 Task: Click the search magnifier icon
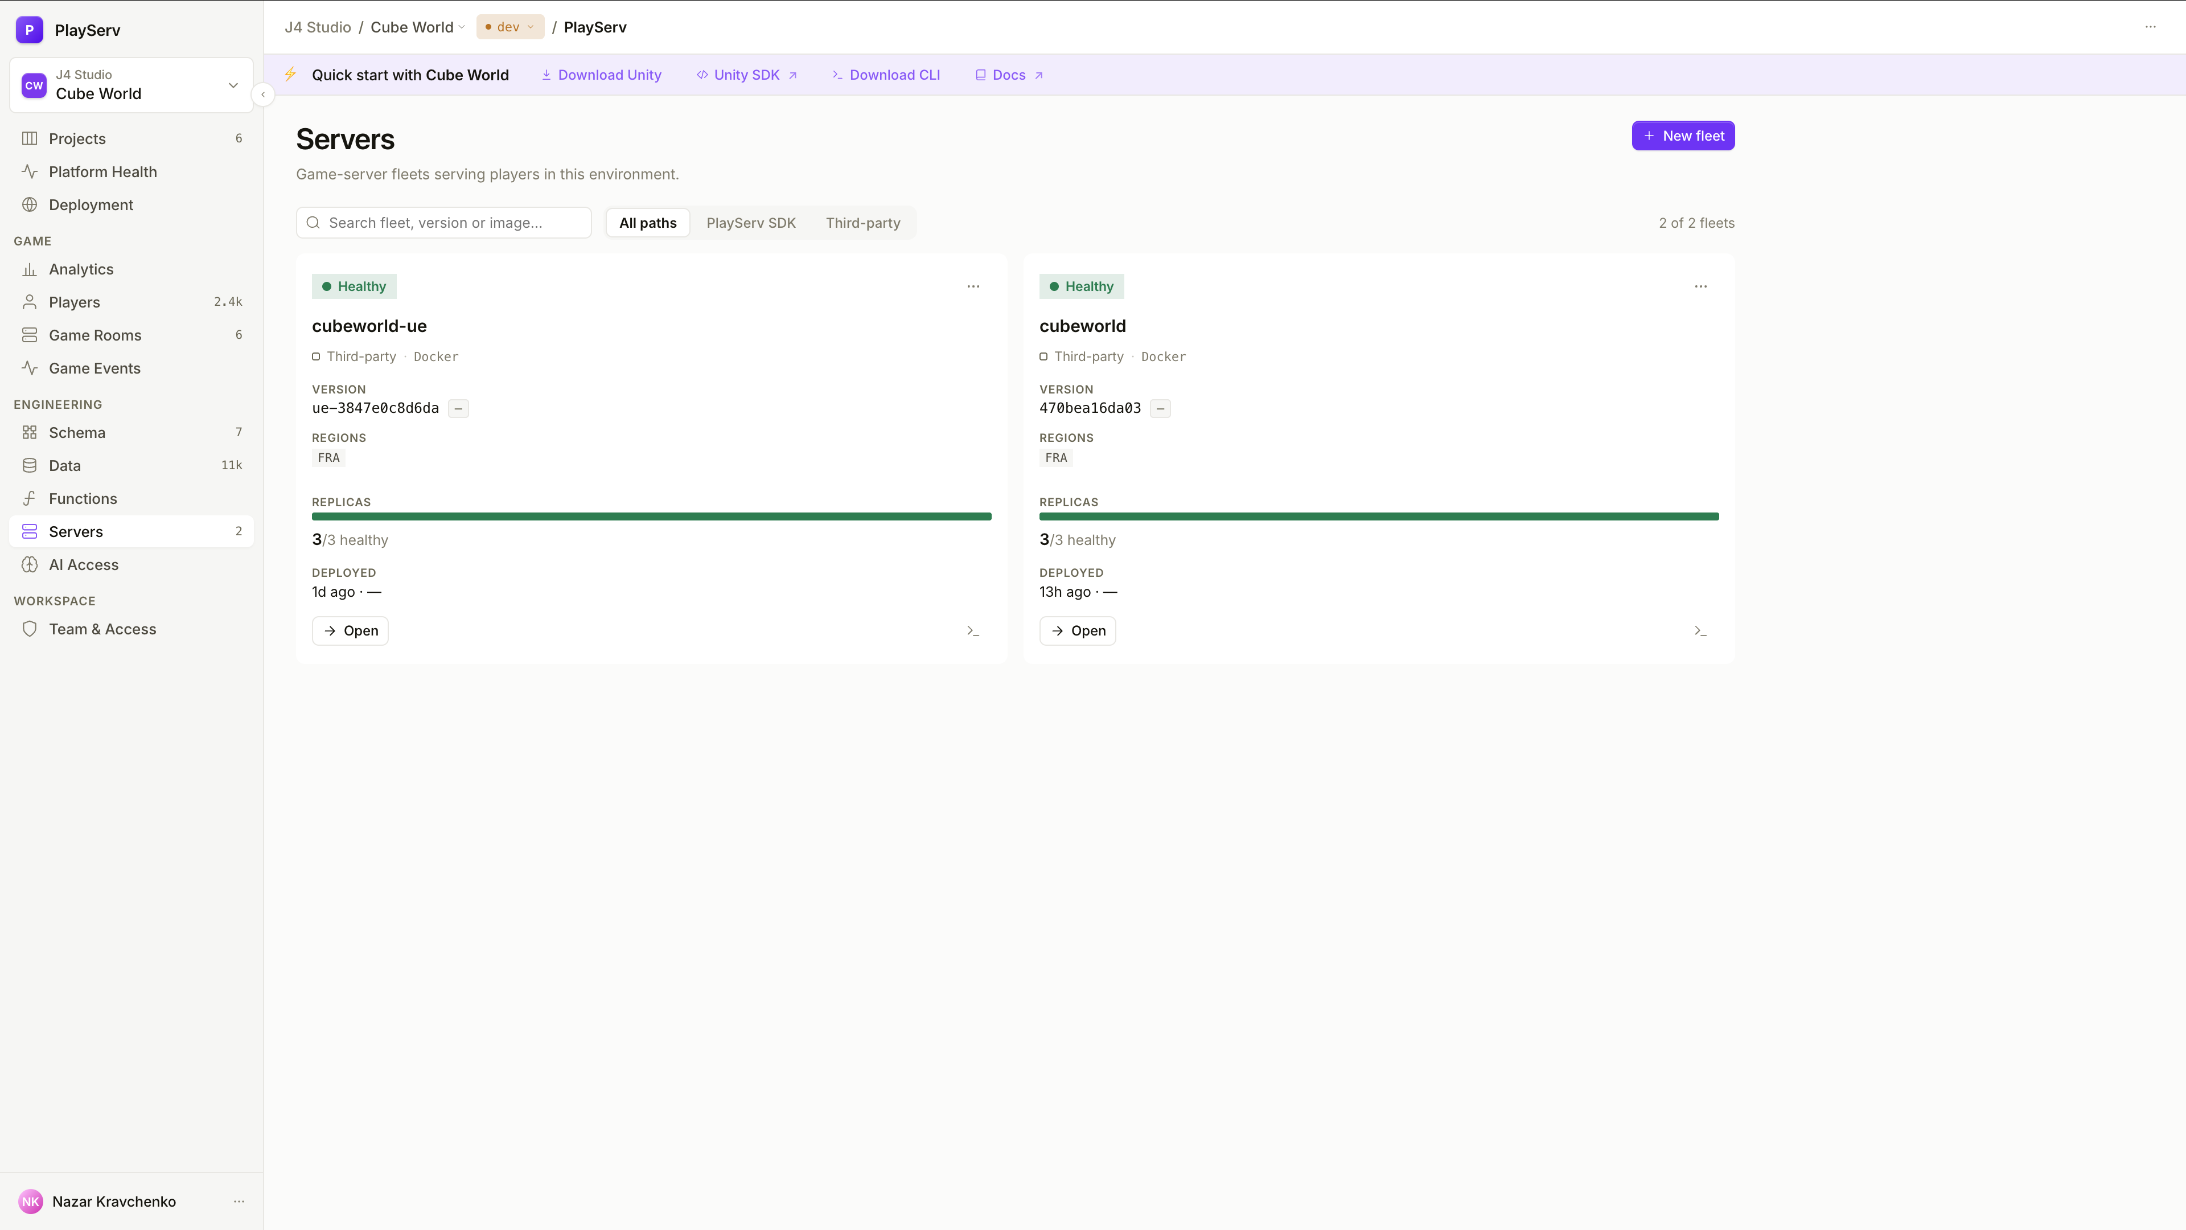tap(313, 223)
